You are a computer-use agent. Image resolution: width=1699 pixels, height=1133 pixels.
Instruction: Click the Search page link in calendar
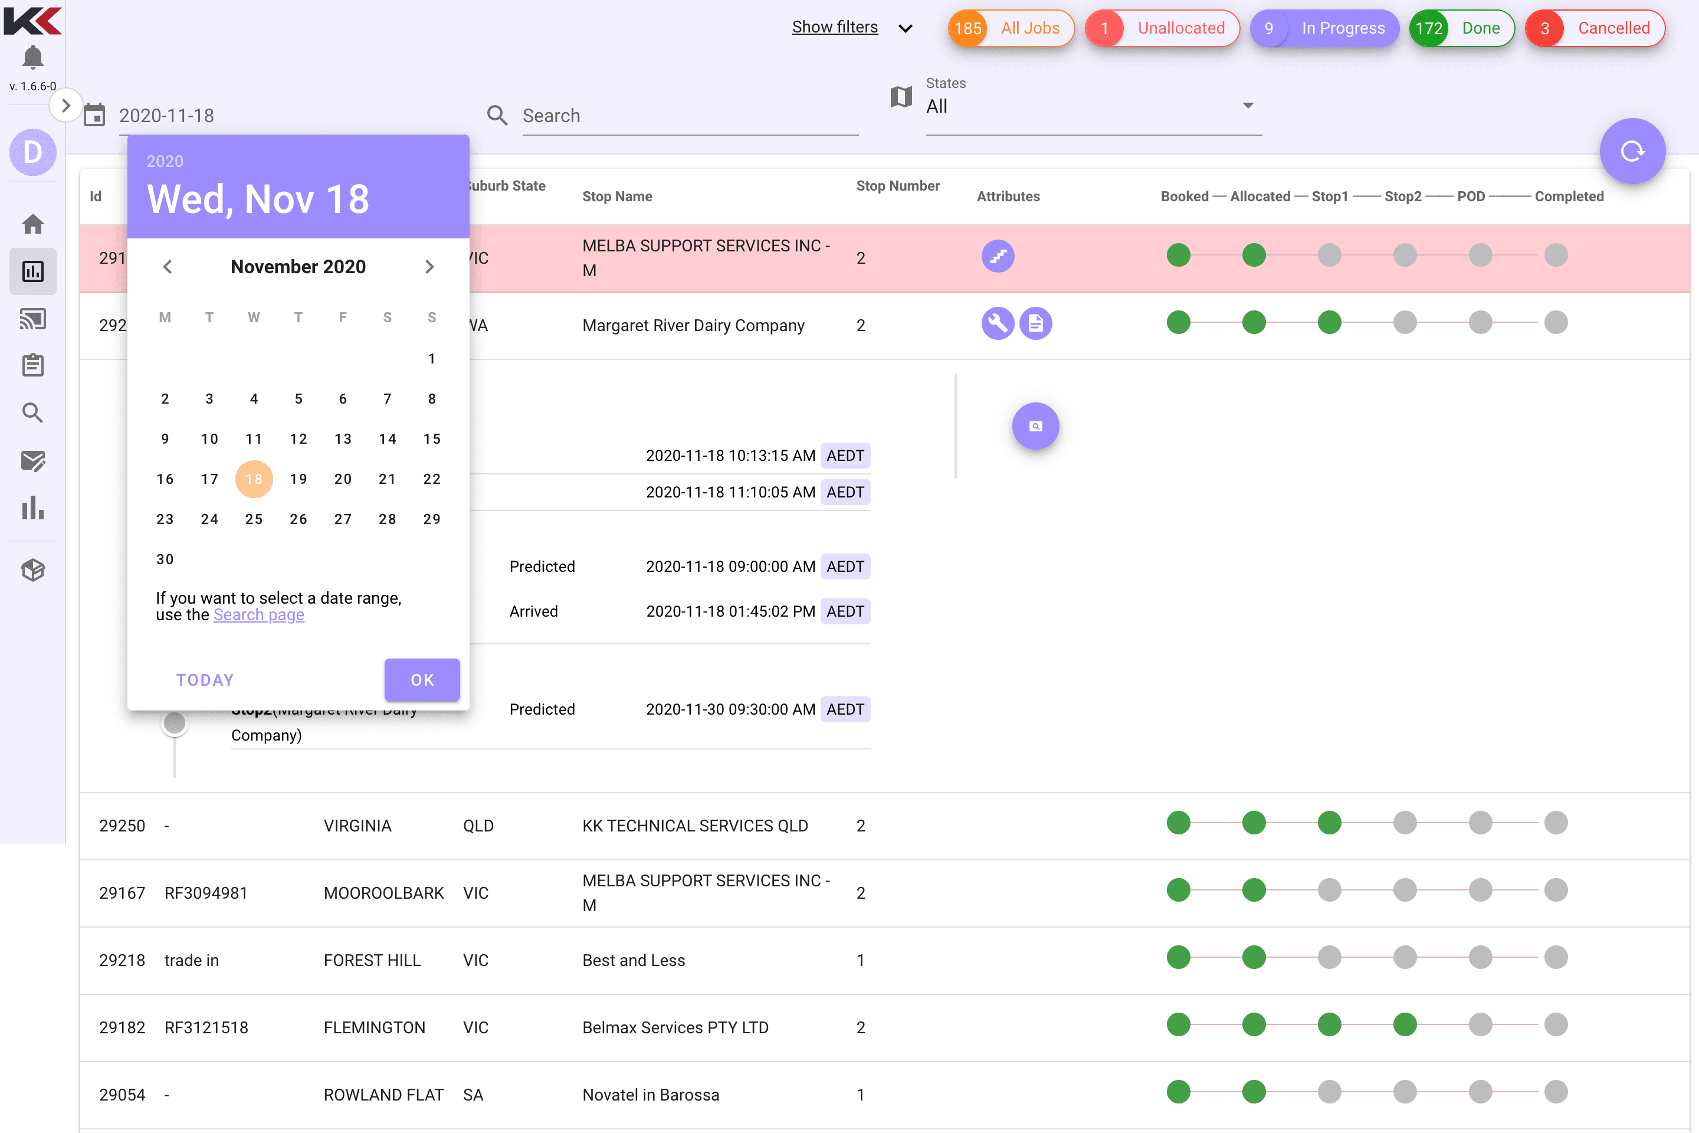(259, 614)
